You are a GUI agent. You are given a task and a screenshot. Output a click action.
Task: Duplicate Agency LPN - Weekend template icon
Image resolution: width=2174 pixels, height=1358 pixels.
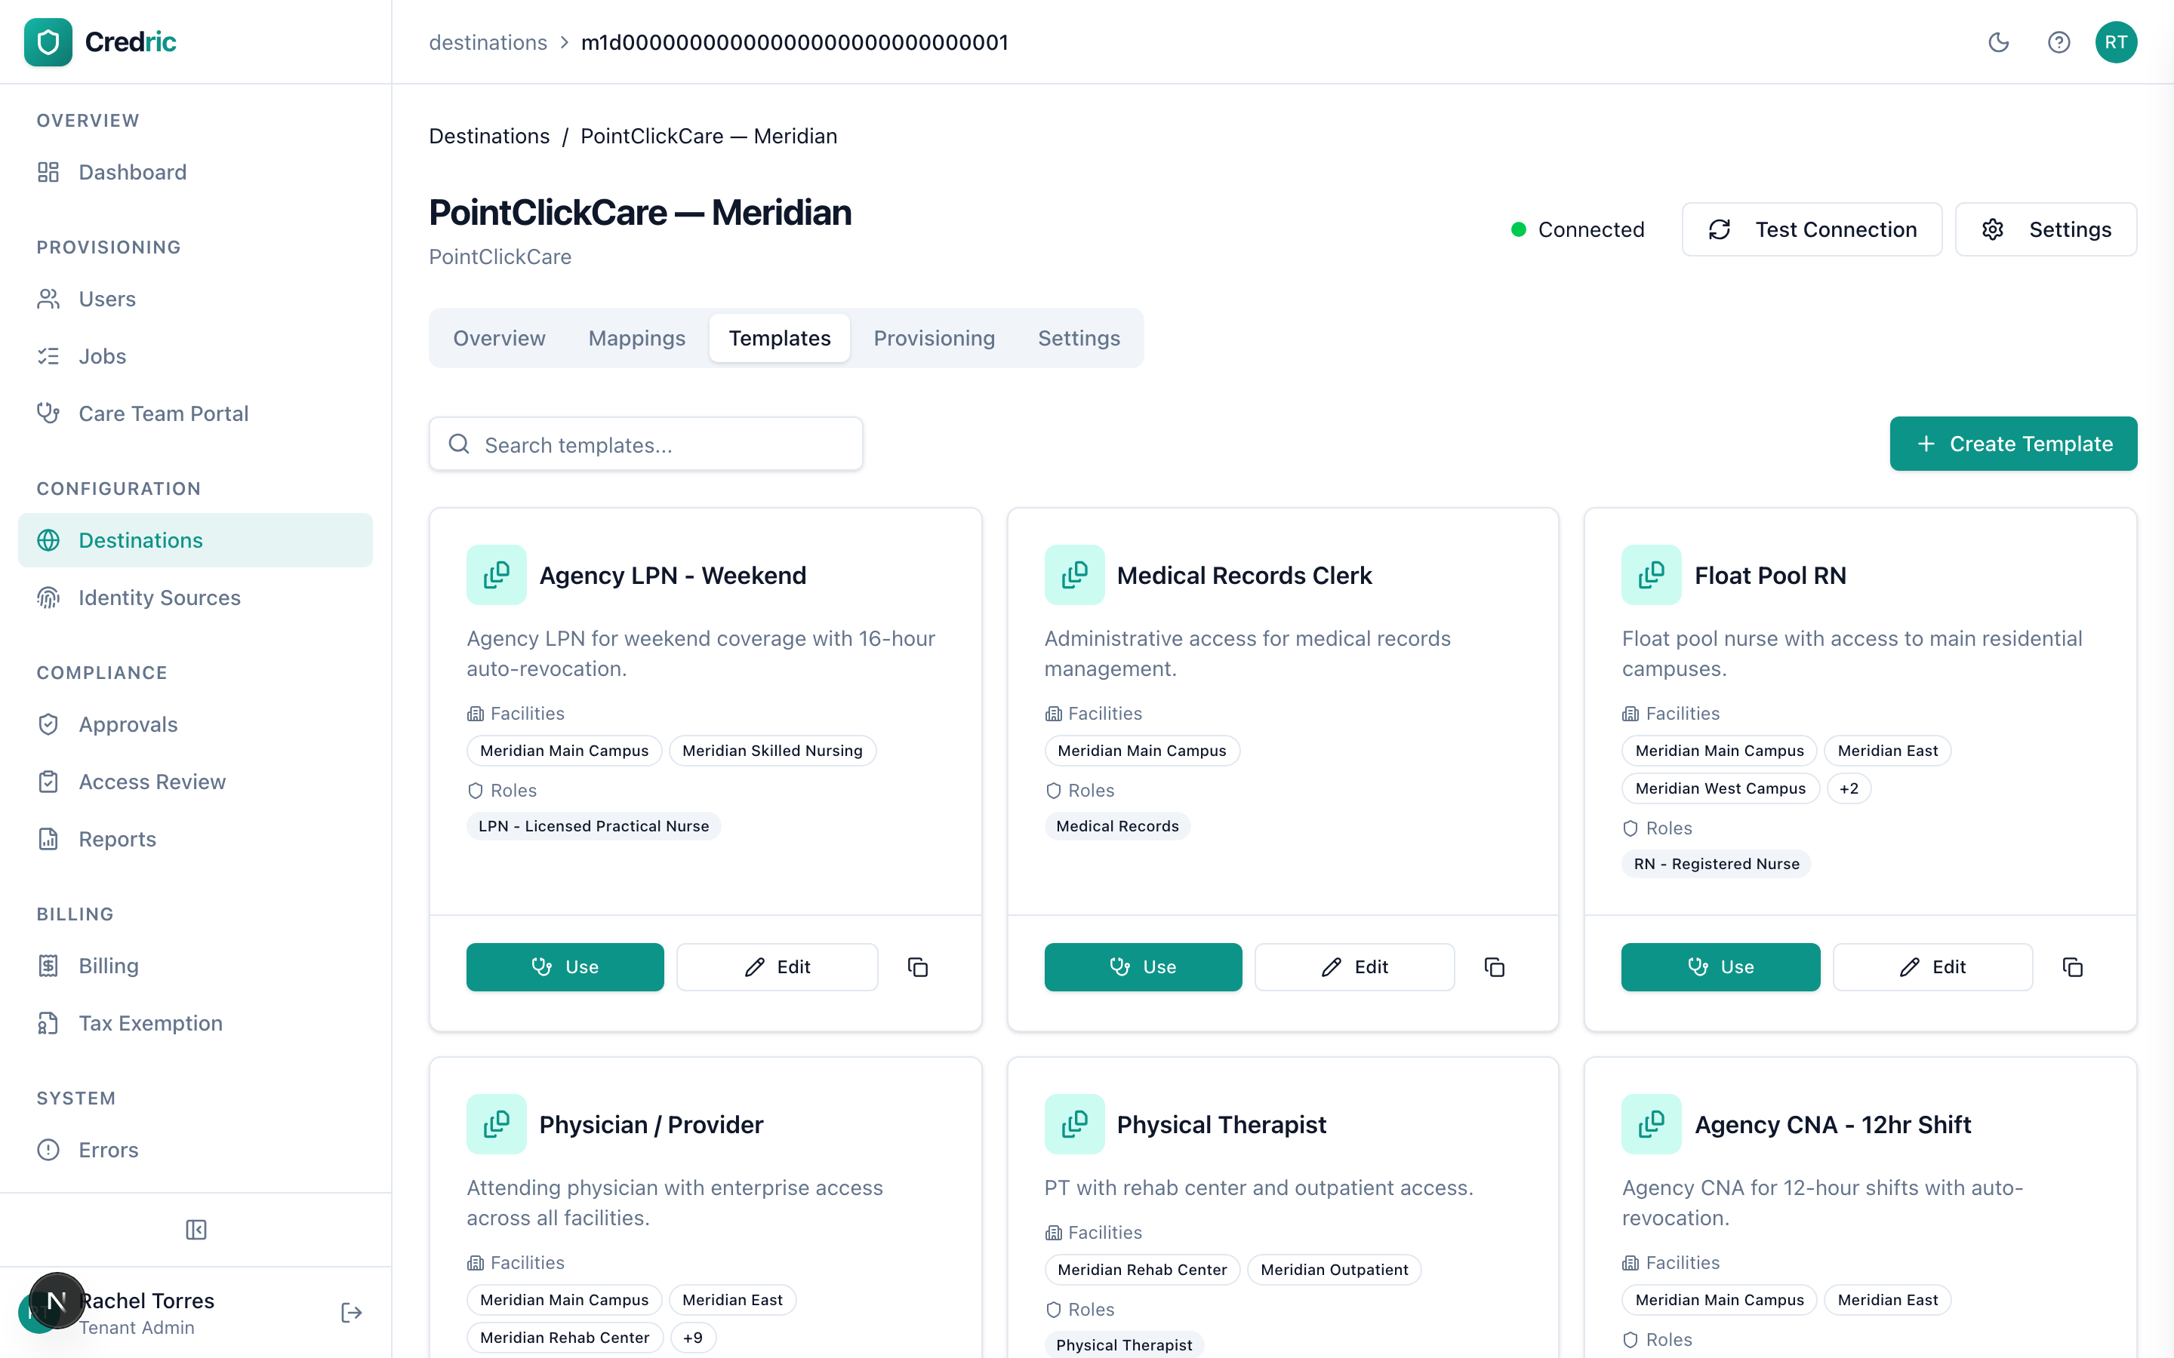[917, 967]
